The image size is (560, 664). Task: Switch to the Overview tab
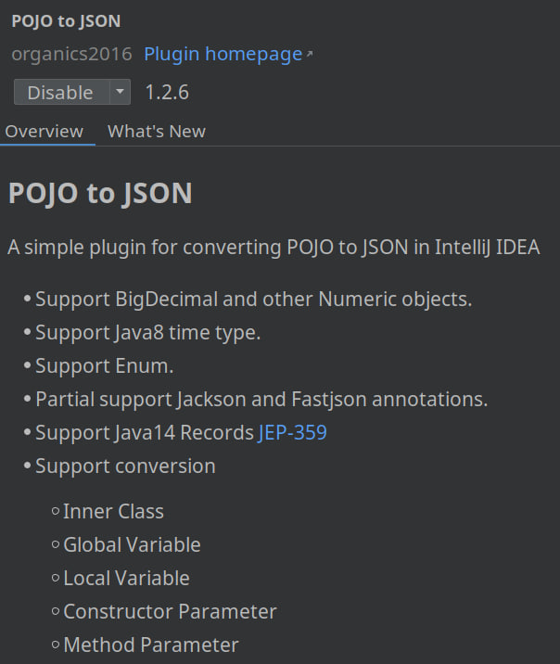(44, 131)
